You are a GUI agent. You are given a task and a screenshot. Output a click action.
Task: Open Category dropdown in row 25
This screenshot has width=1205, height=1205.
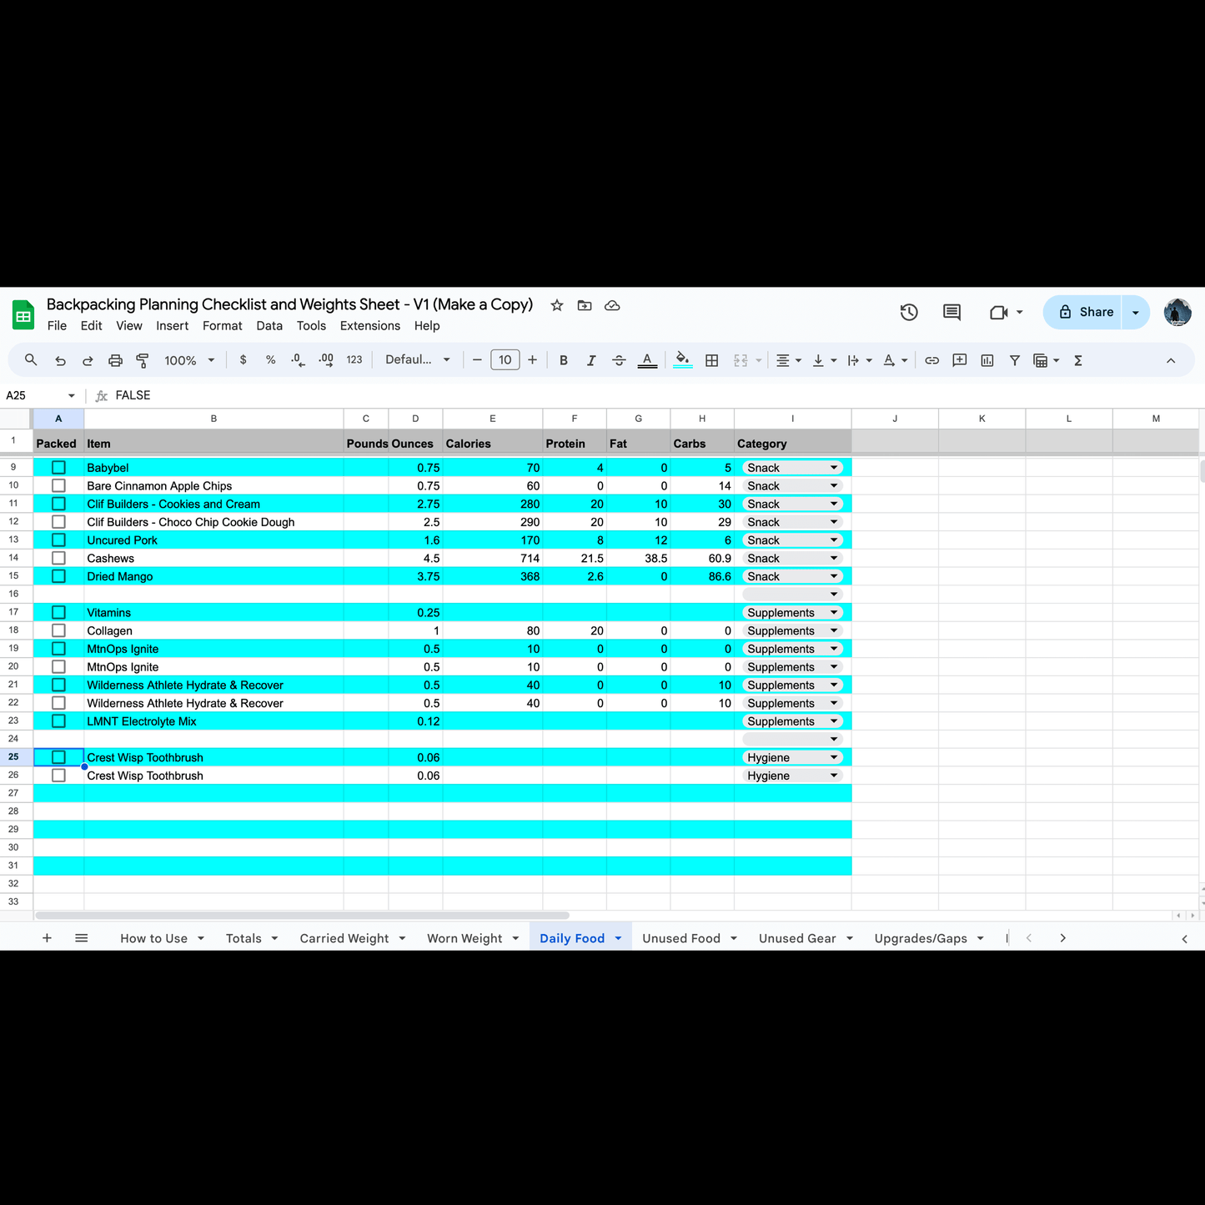[833, 757]
